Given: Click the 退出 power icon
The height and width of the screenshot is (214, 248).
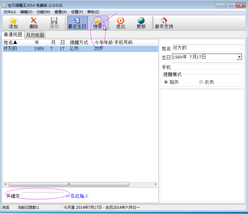Looking at the screenshot, I should pos(121,21).
